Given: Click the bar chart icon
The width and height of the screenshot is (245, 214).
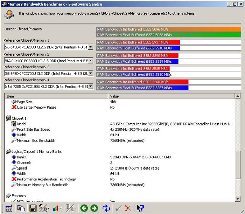Looking at the screenshot, I should pyautogui.click(x=56, y=208).
